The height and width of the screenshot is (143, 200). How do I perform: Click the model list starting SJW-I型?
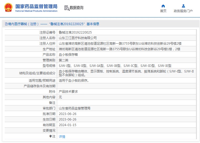(115, 66)
